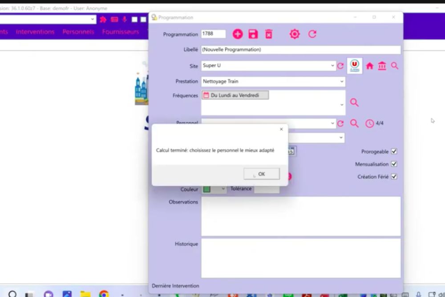Open the Prestation dropdown showing Nettoyage Train
445x297 pixels.
coord(342,81)
